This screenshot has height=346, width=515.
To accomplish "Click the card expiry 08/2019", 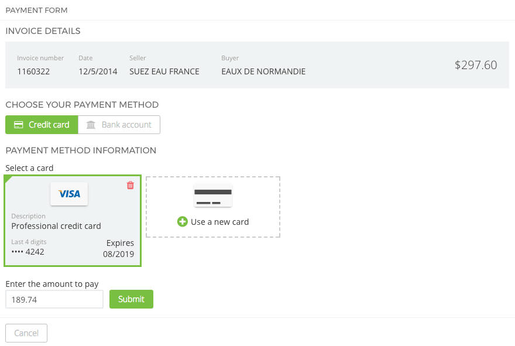I will 118,254.
